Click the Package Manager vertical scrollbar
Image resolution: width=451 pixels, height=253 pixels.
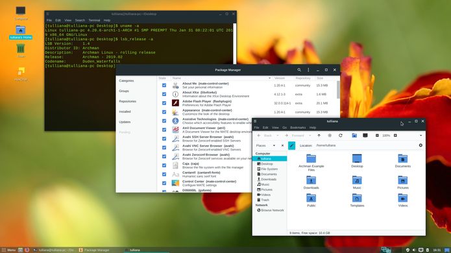pyautogui.click(x=338, y=90)
